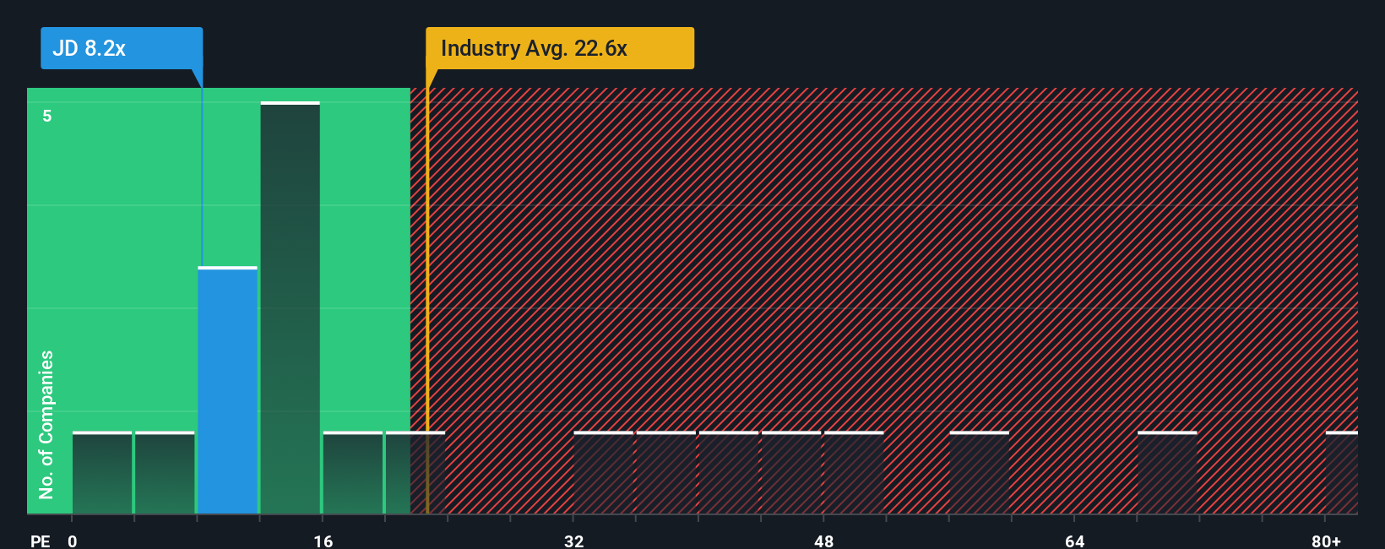Click the x-axis label 0

[73, 541]
